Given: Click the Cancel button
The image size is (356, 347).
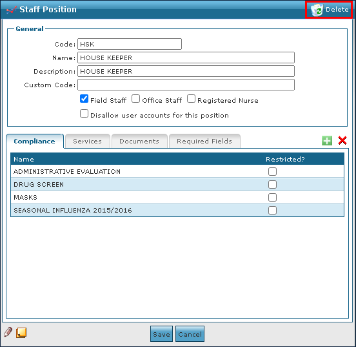Looking at the screenshot, I should point(190,334).
